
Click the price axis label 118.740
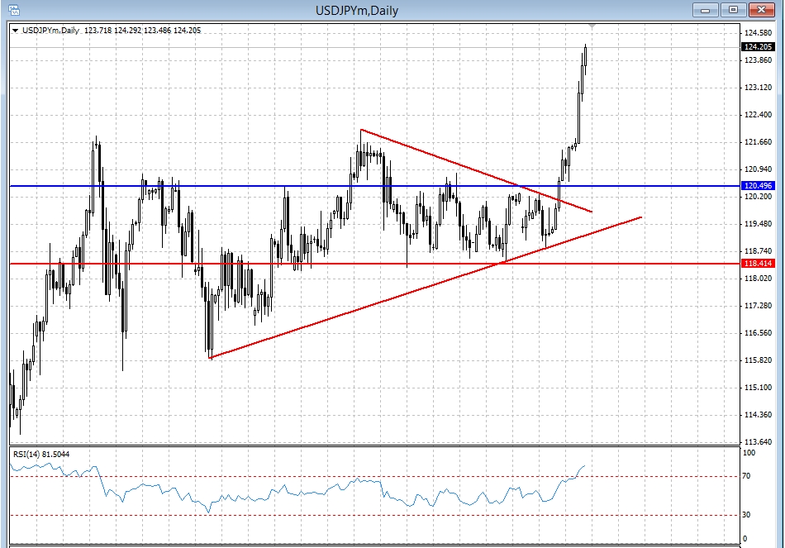(758, 251)
